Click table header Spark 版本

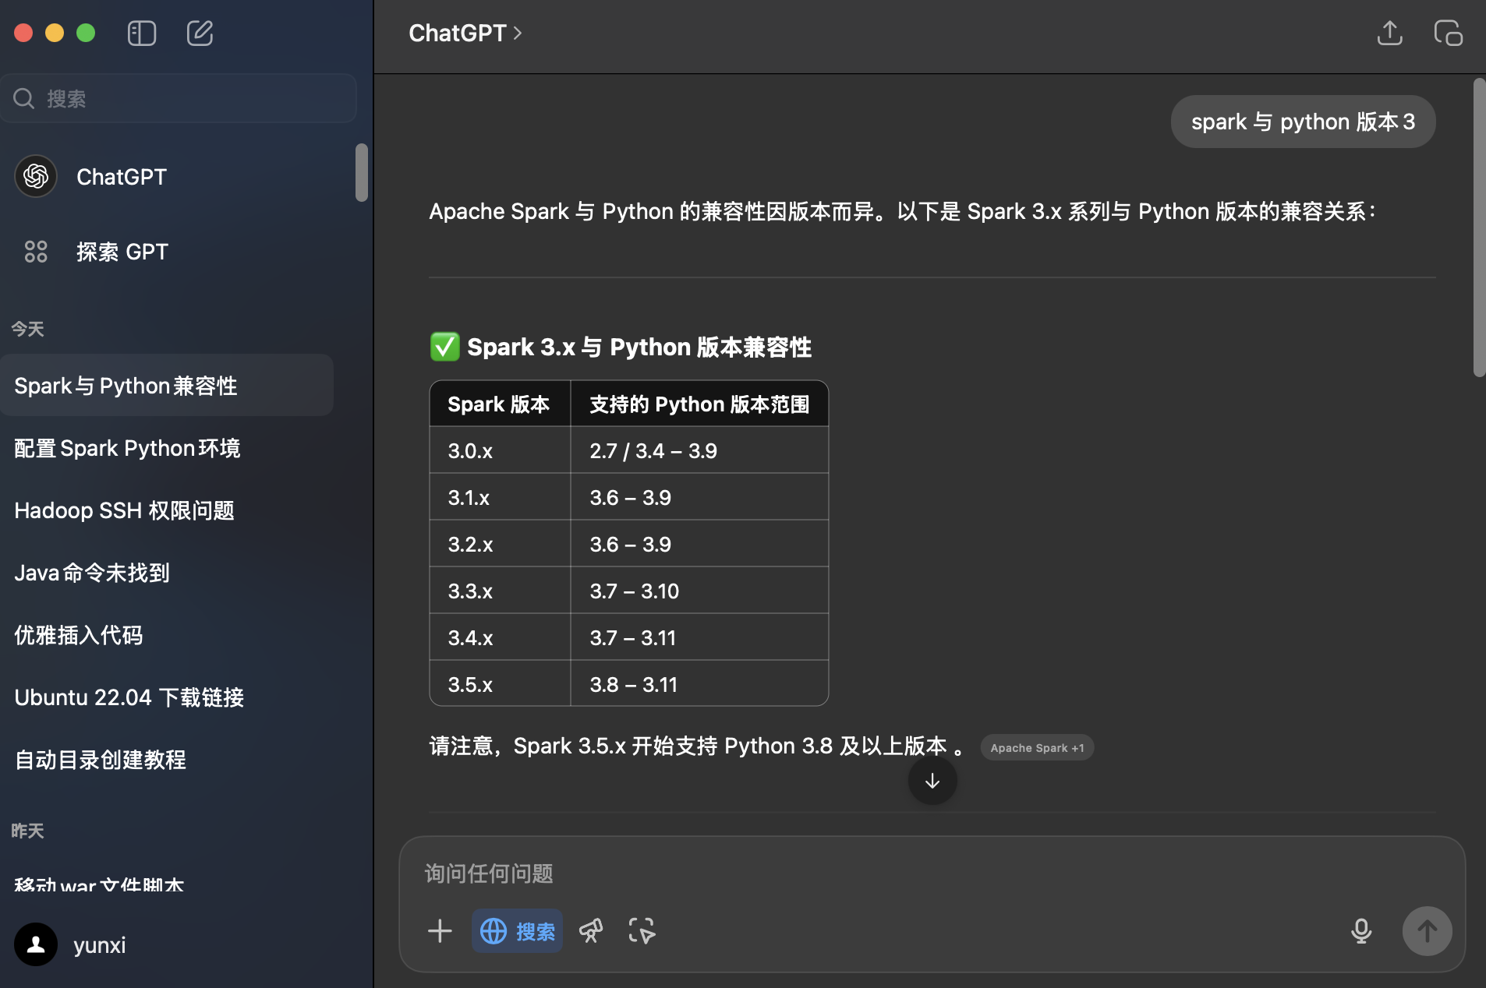(x=501, y=404)
